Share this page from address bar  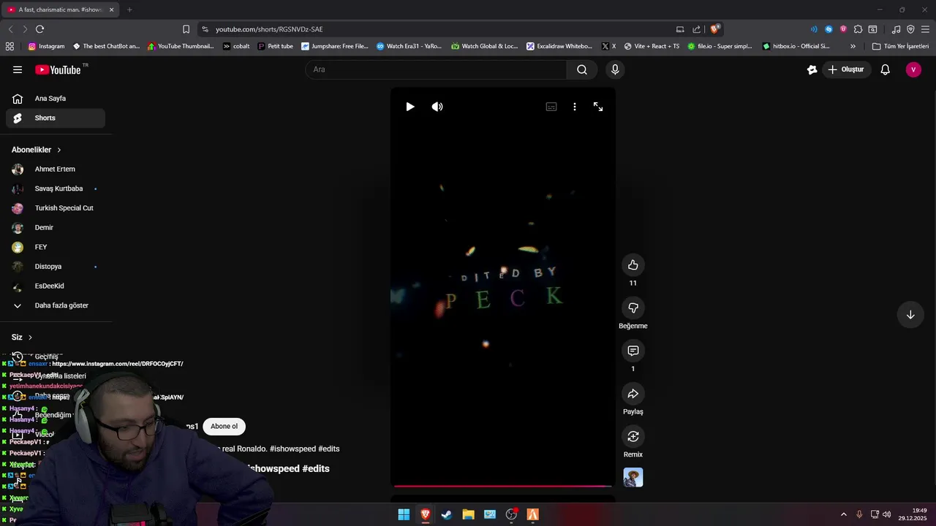click(697, 29)
